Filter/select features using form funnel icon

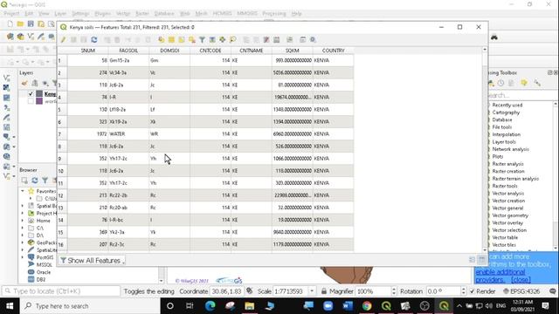click(x=202, y=39)
